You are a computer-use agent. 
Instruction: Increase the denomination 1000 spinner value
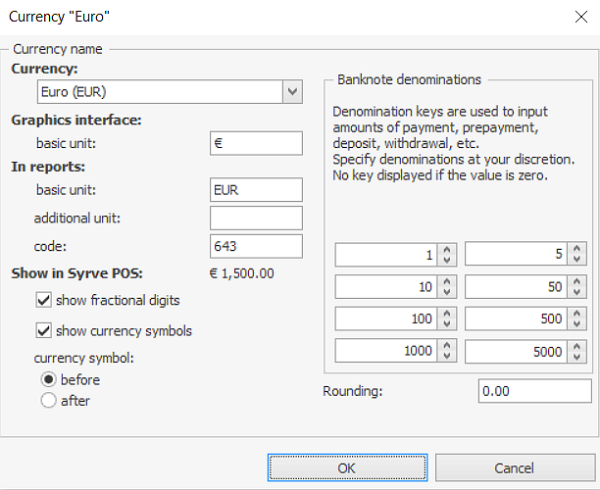tap(448, 347)
